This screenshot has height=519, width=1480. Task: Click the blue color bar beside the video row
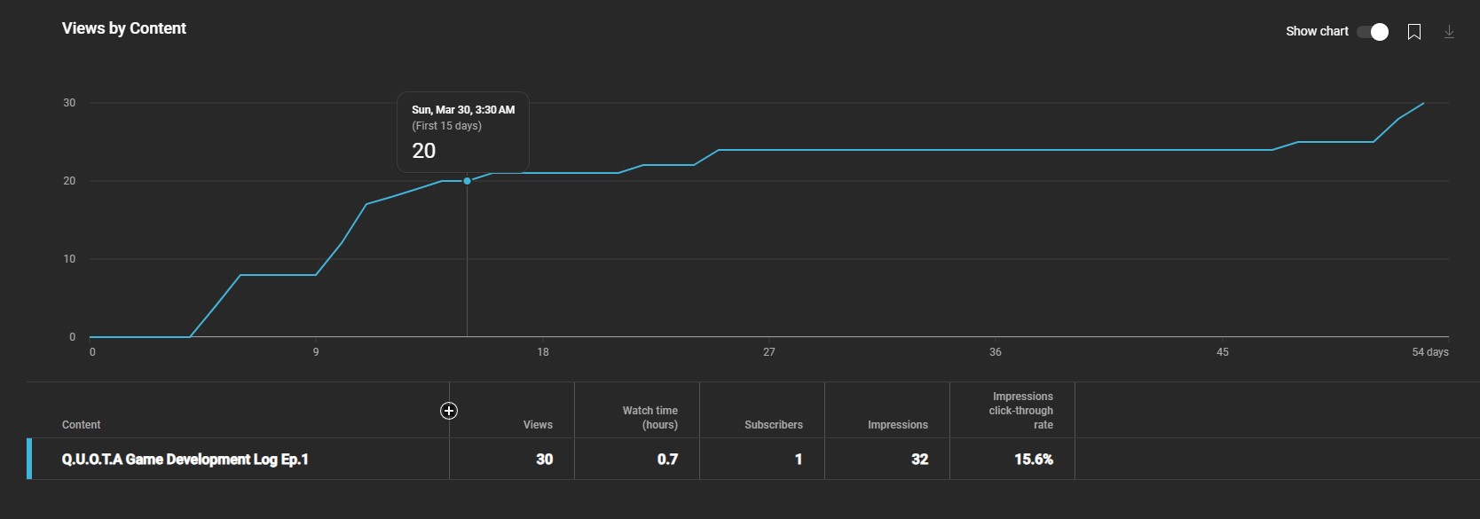29,459
